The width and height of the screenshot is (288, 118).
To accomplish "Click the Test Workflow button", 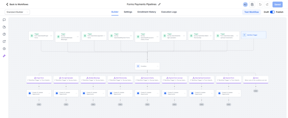I will pos(251,12).
